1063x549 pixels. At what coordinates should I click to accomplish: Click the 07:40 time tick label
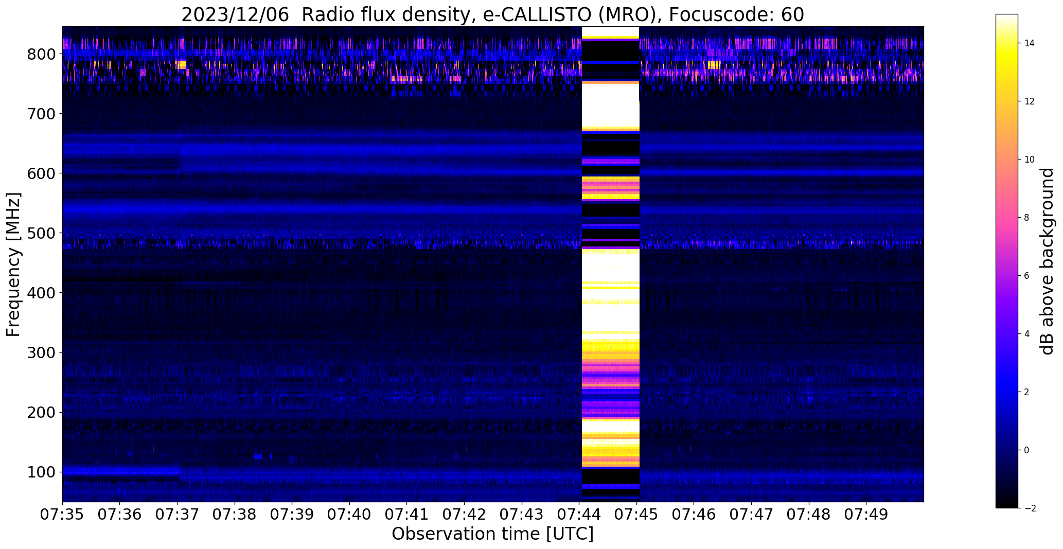click(349, 515)
